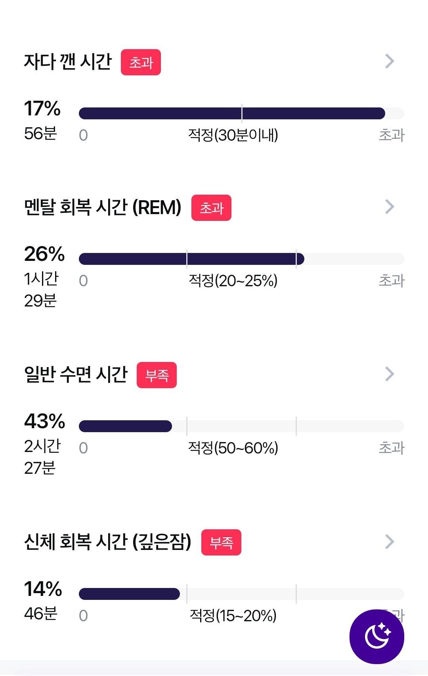The height and width of the screenshot is (676, 428).
Task: Open 일반 수면 시간 details chevron
Action: [x=390, y=374]
